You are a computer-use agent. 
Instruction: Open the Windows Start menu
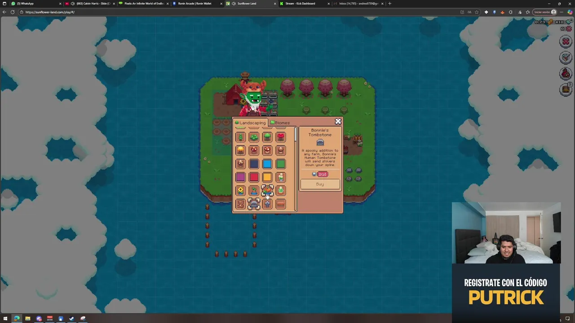click(5, 319)
